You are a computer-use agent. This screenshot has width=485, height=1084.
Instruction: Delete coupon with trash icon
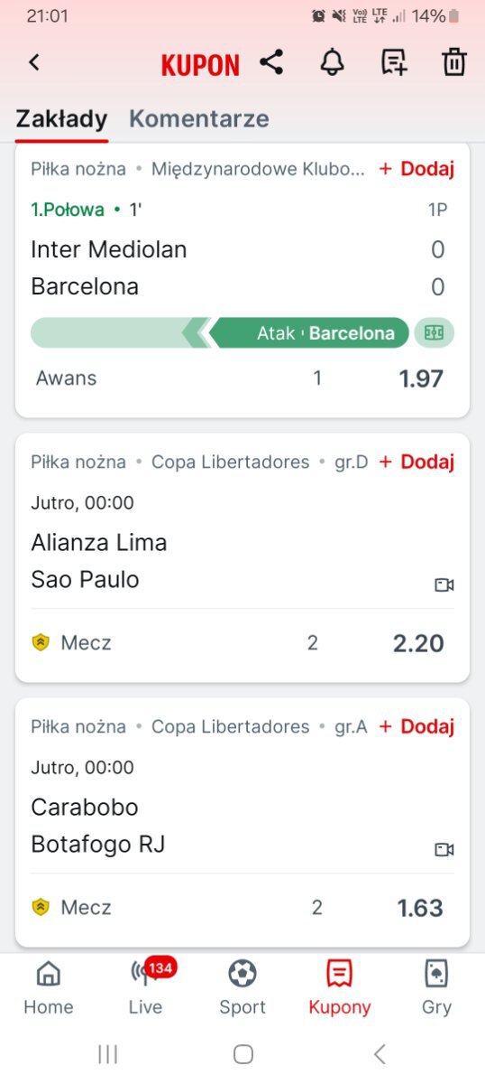click(454, 62)
